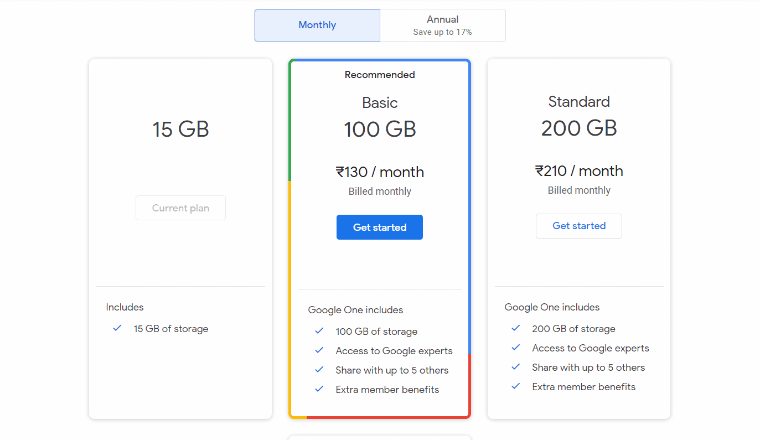
Task: Click the disabled Current plan button
Action: click(x=180, y=208)
